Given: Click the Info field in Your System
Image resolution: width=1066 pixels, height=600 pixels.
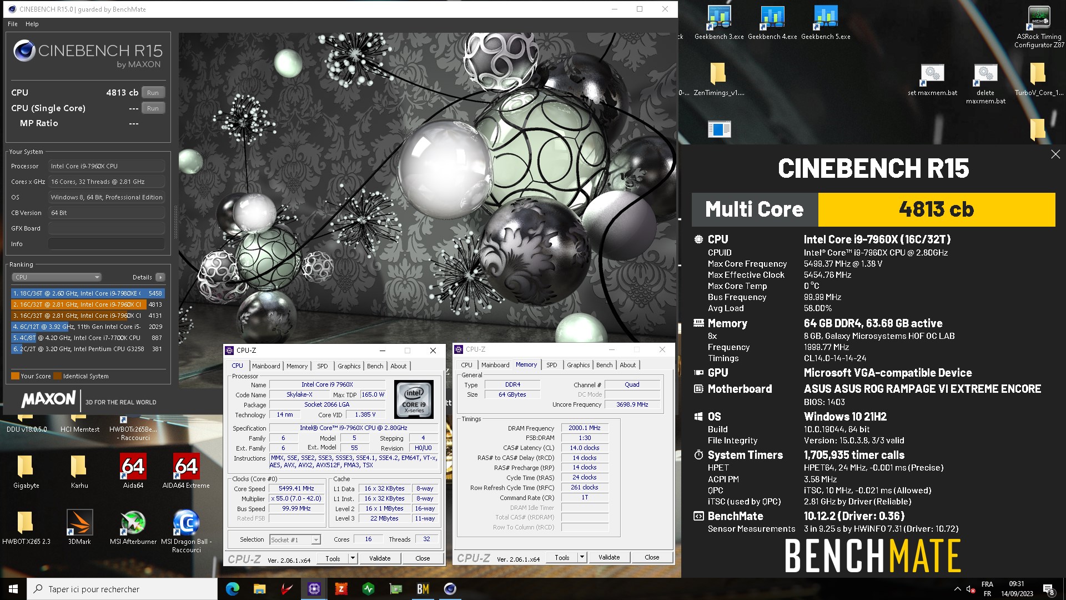Looking at the screenshot, I should point(106,244).
